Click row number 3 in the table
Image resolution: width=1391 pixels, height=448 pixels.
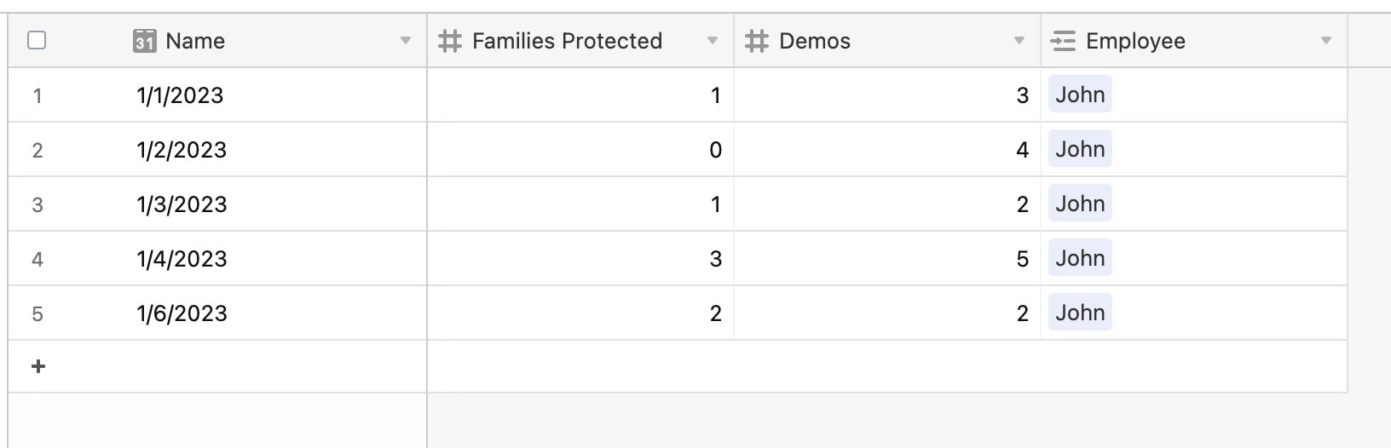click(x=38, y=204)
